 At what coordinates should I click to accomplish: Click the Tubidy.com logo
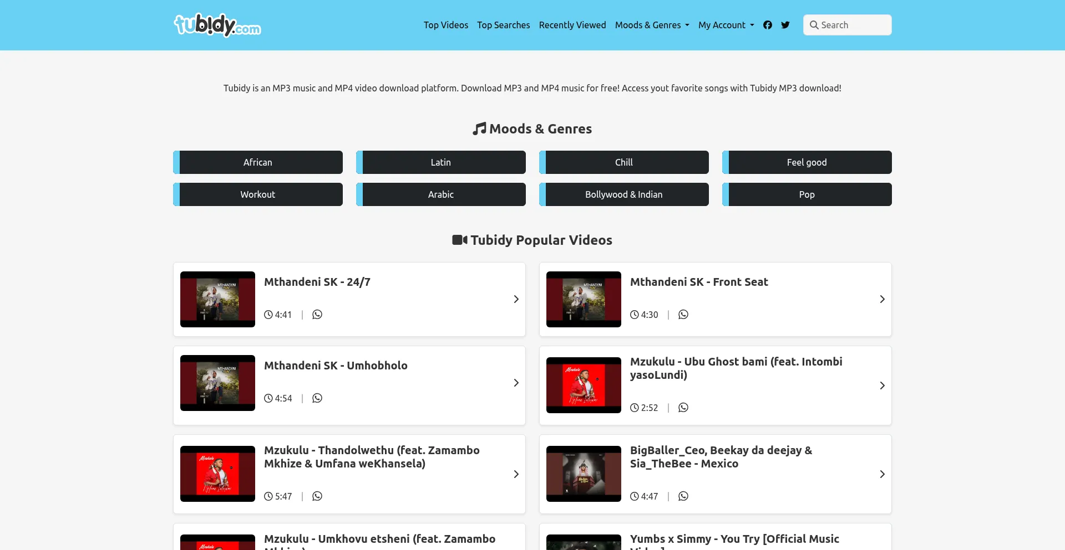click(217, 25)
